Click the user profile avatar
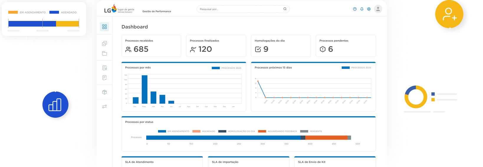483x167 pixels. [378, 9]
